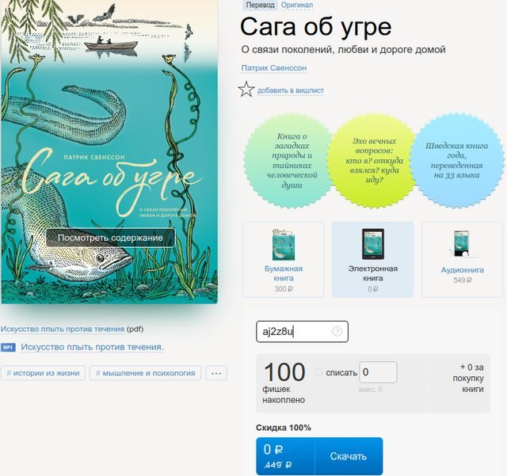507x476 pixels.
Task: Open the PDF excerpt link 'Искусство плыть против течения'
Action: pos(63,329)
